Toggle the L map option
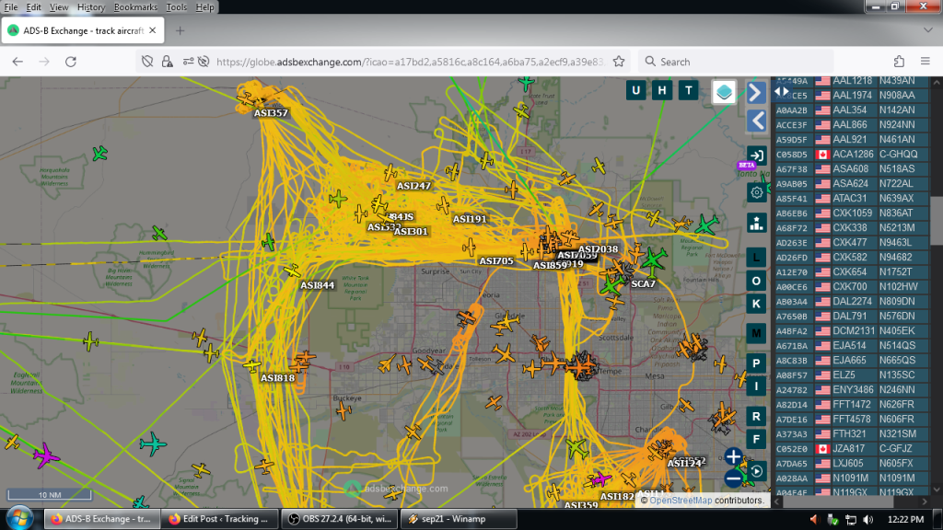The width and height of the screenshot is (943, 530). [757, 258]
